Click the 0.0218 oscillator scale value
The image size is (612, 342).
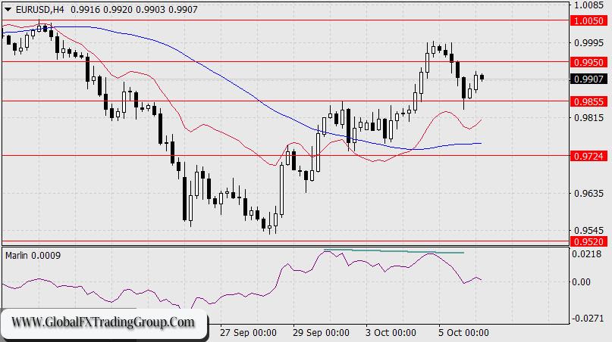[587, 254]
